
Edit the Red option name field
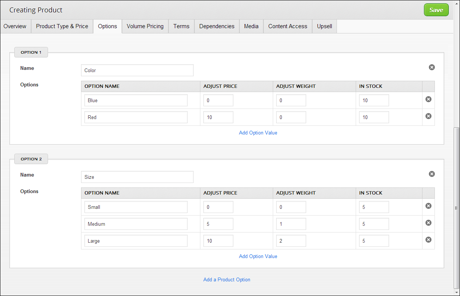136,117
